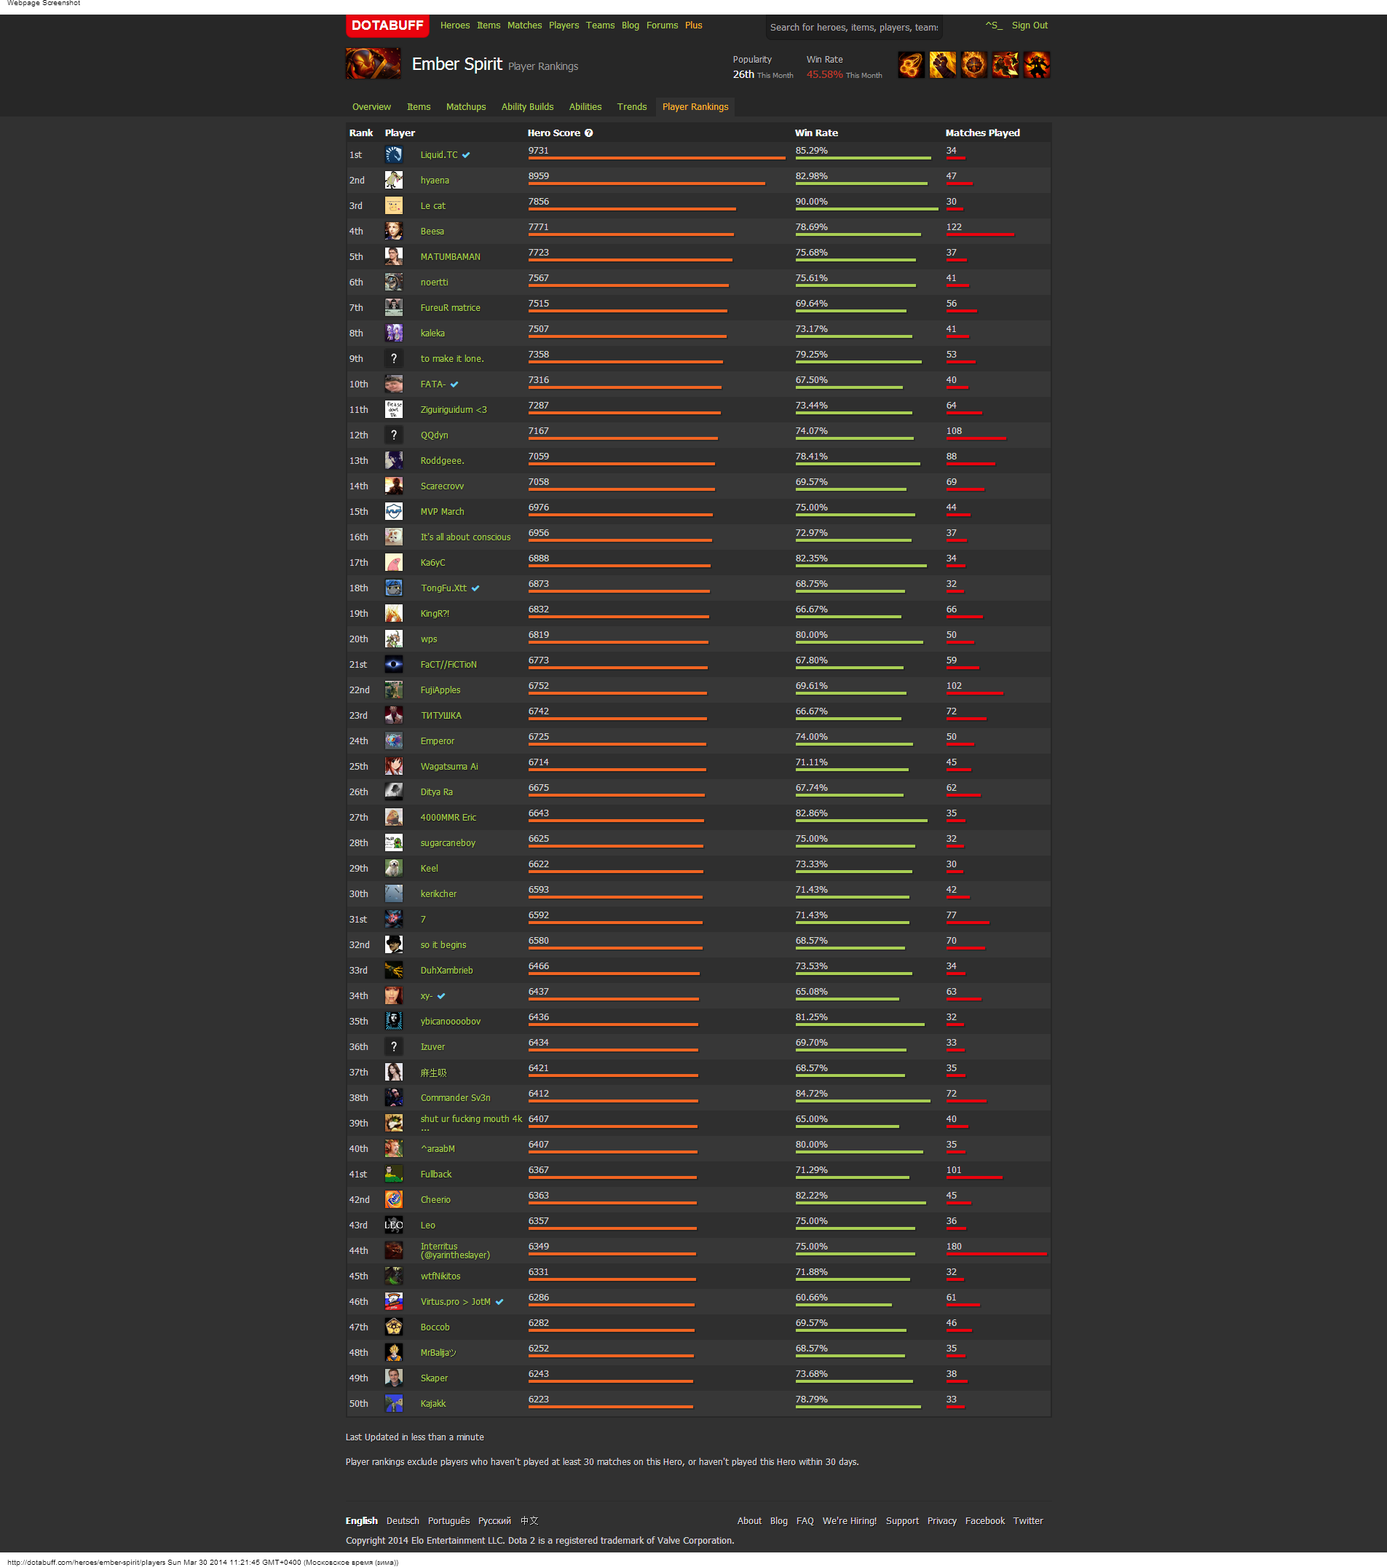Open the Sleight of Fist ability icon
Viewport: 1387px width, 1567px height.
tap(942, 65)
